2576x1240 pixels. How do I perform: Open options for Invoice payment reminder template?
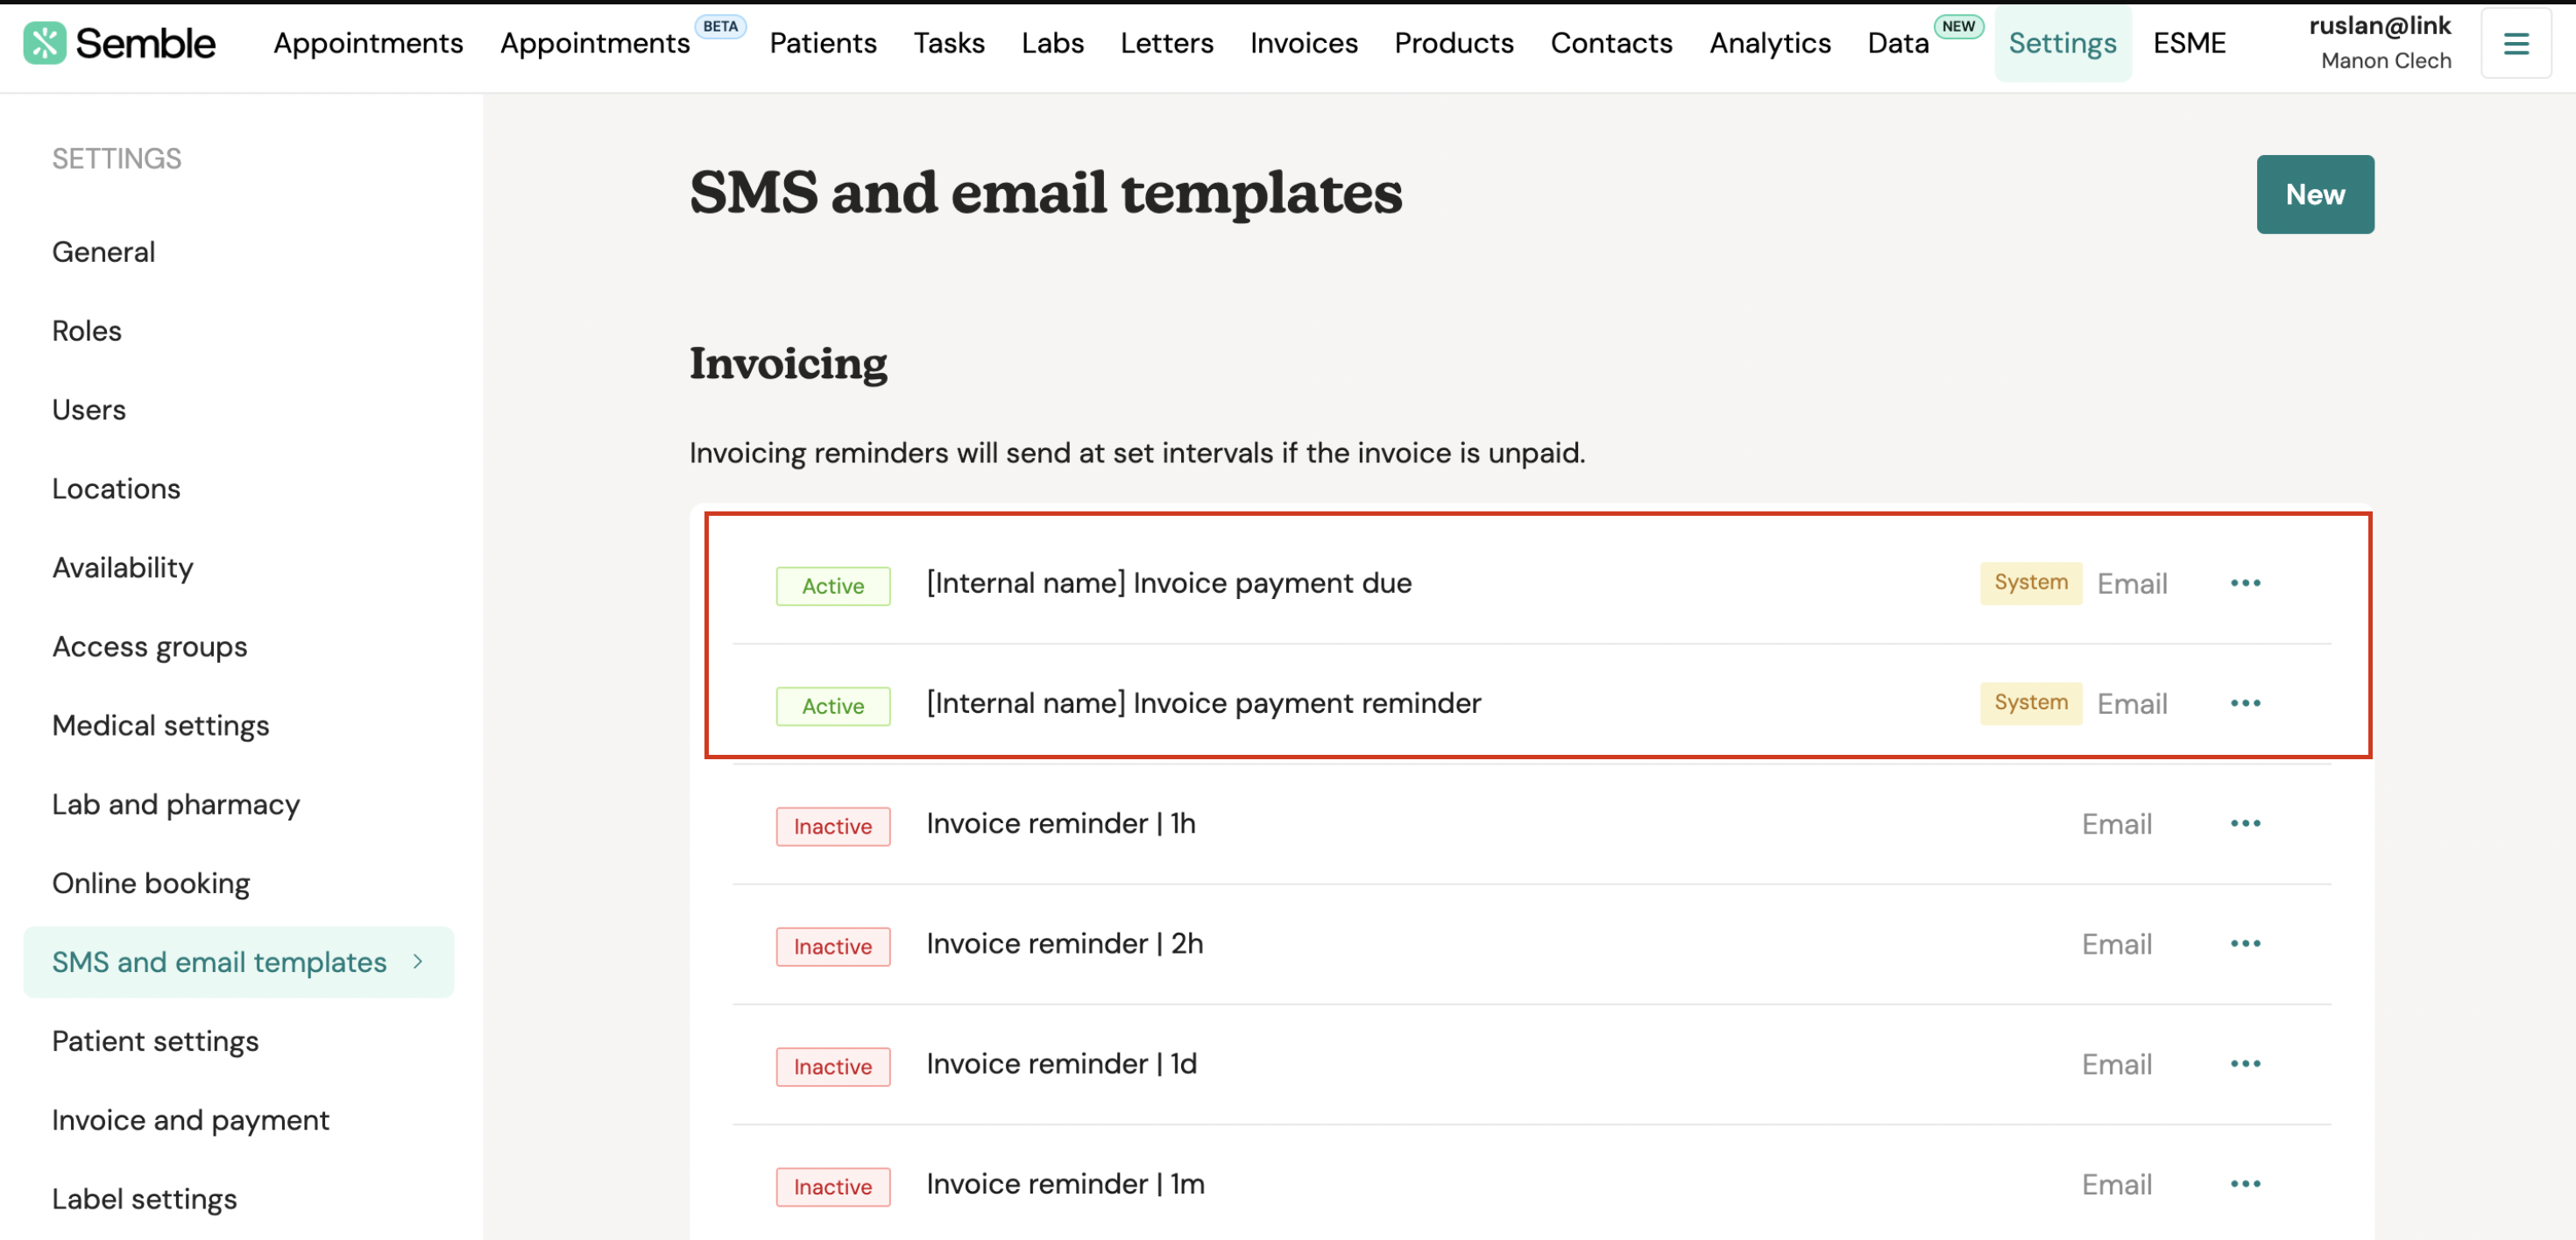[x=2245, y=702]
